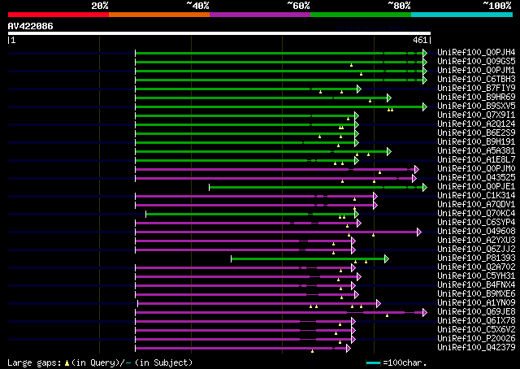Click the cyan 100char scale bar
520x369 pixels.
(x=373, y=363)
